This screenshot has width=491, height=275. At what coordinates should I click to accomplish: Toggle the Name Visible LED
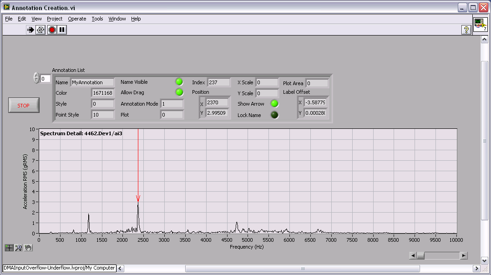point(179,82)
